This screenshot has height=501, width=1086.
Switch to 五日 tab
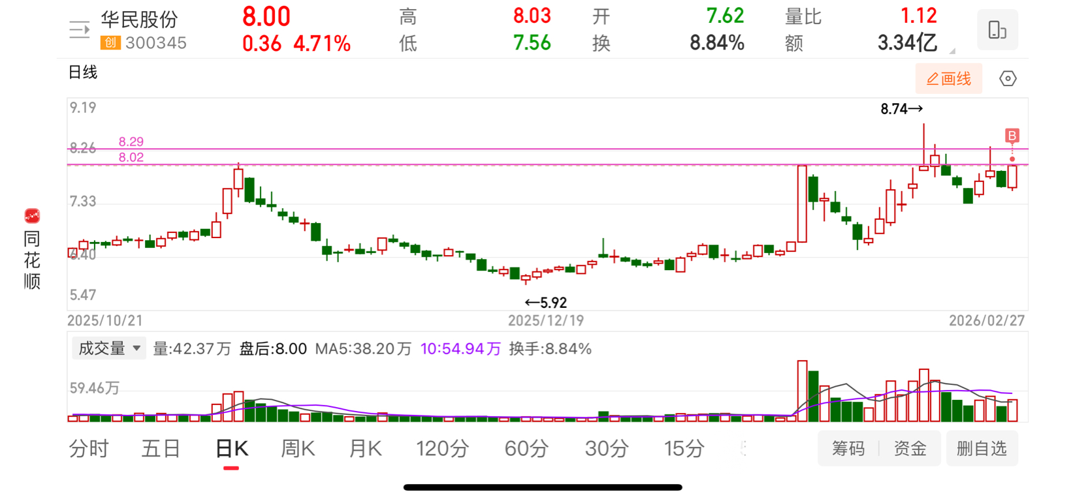tap(161, 449)
